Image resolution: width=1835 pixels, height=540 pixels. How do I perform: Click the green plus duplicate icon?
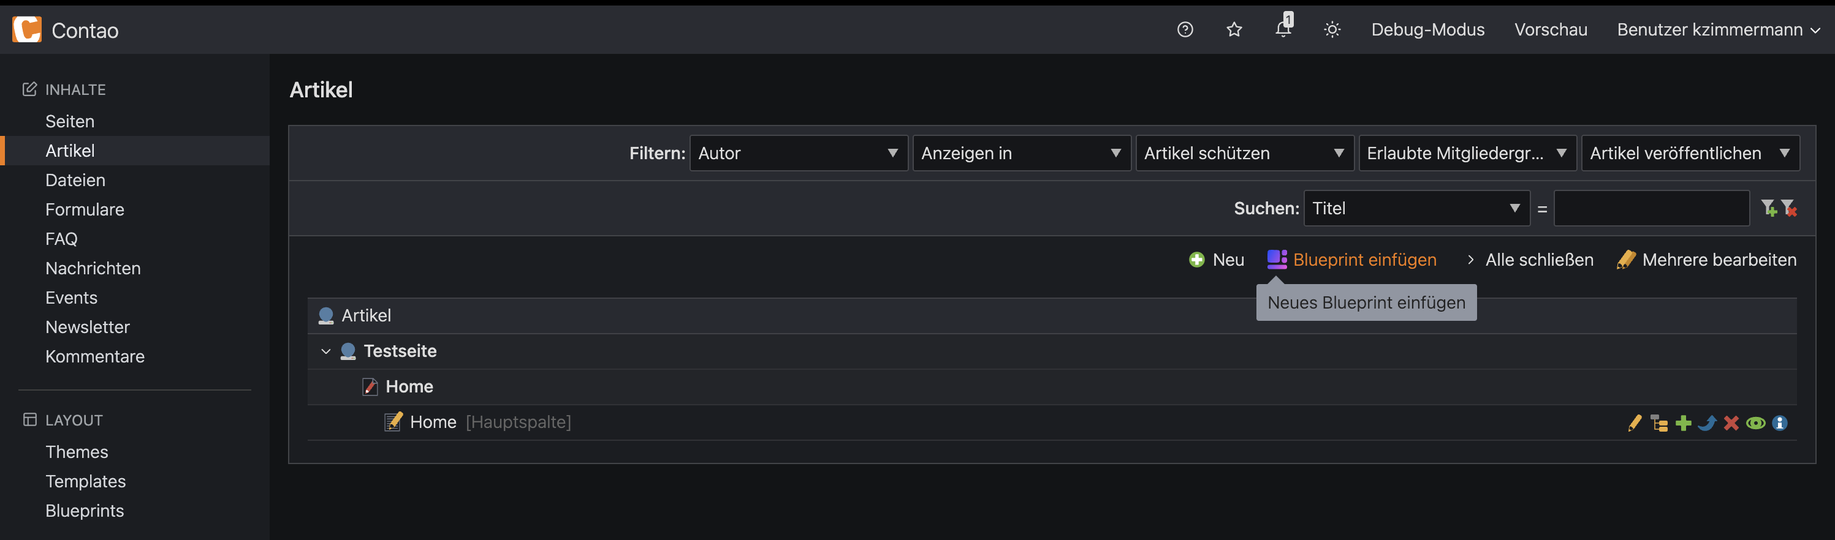coord(1683,423)
